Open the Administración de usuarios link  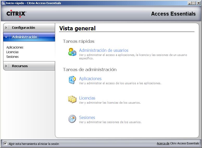[x=104, y=50]
